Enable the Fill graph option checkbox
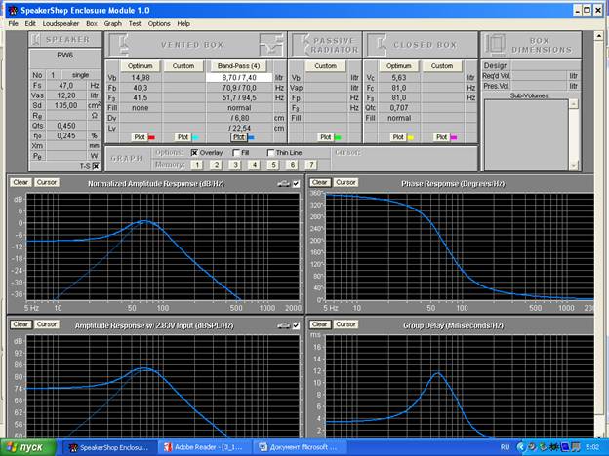This screenshot has height=456, width=609. pos(238,153)
